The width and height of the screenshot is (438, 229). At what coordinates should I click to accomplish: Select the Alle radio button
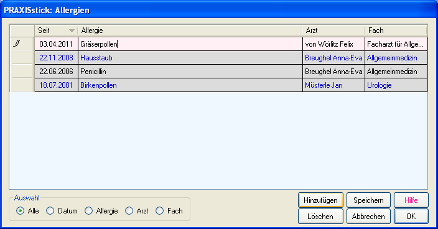(20, 211)
